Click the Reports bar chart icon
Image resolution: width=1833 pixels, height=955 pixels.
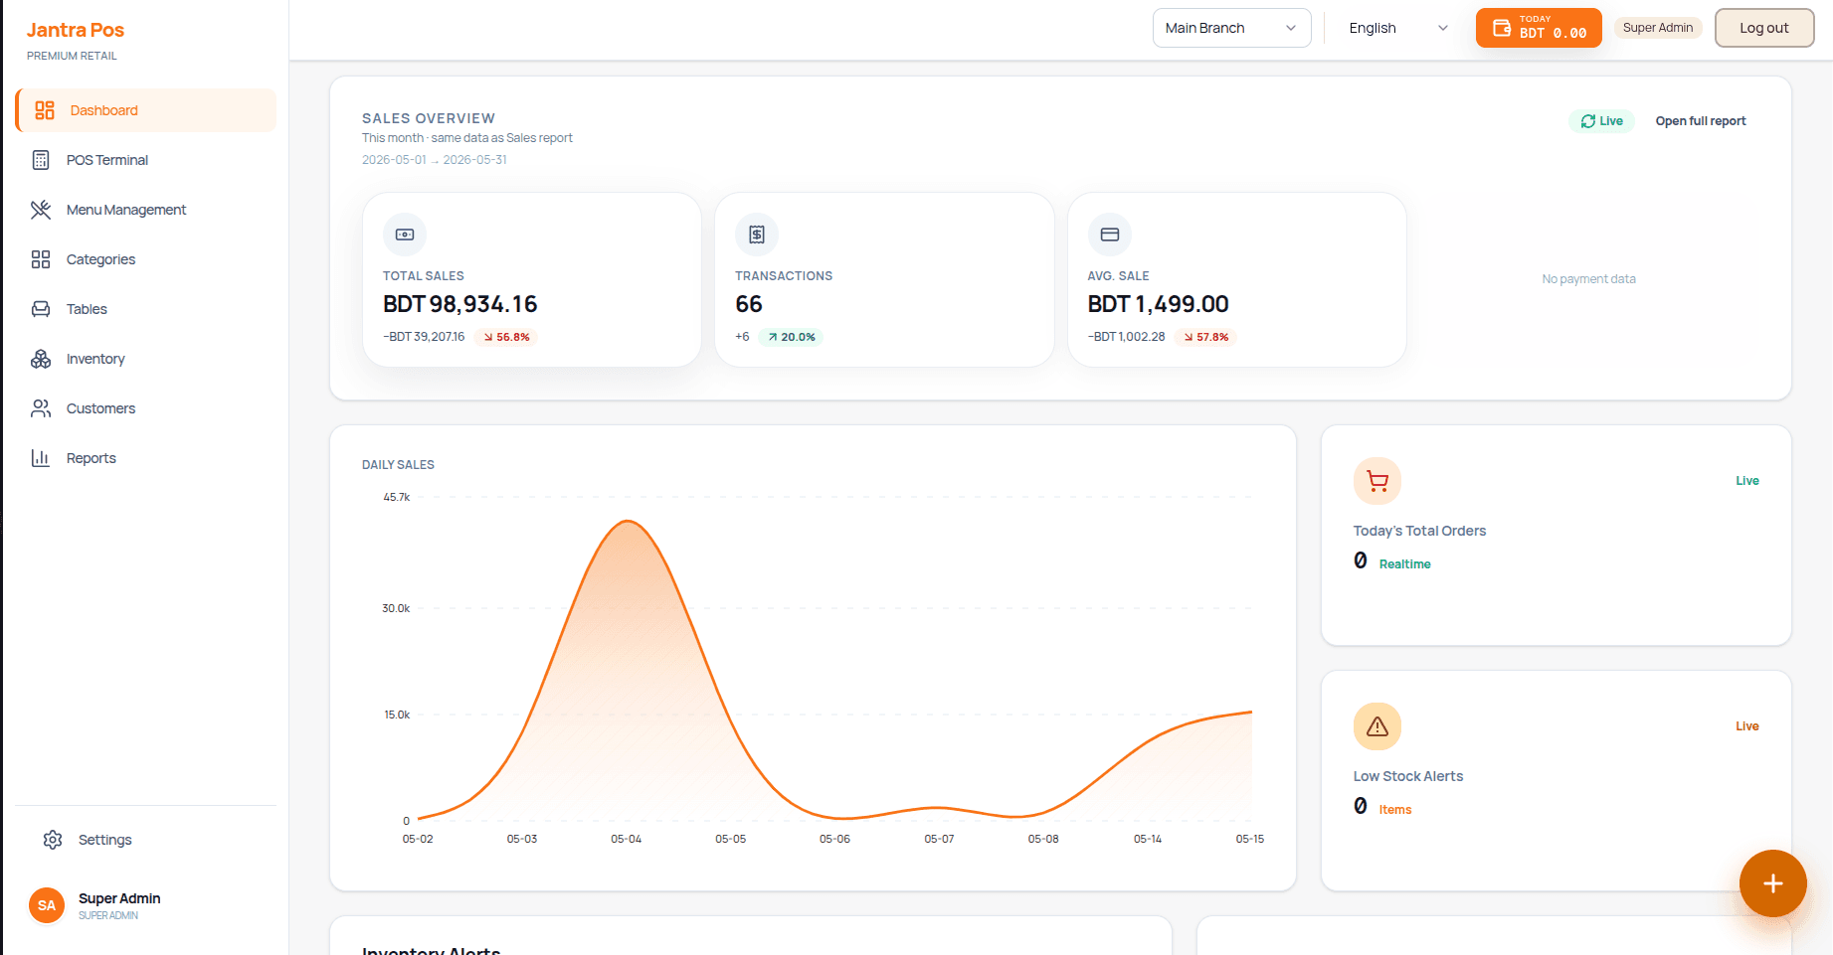coord(41,458)
